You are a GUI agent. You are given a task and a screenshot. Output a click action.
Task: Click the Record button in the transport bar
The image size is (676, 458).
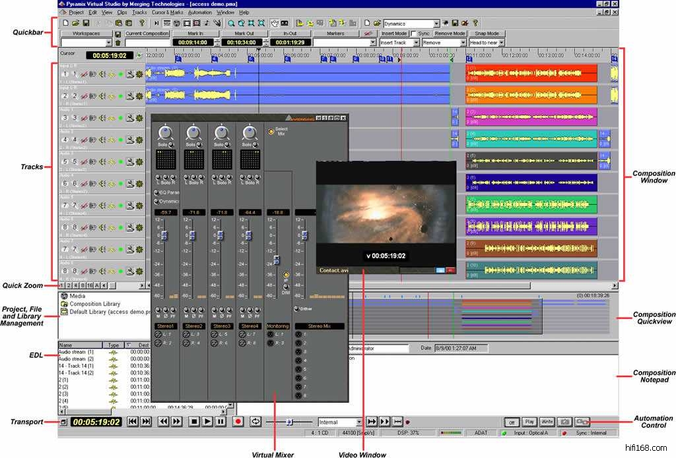click(238, 422)
